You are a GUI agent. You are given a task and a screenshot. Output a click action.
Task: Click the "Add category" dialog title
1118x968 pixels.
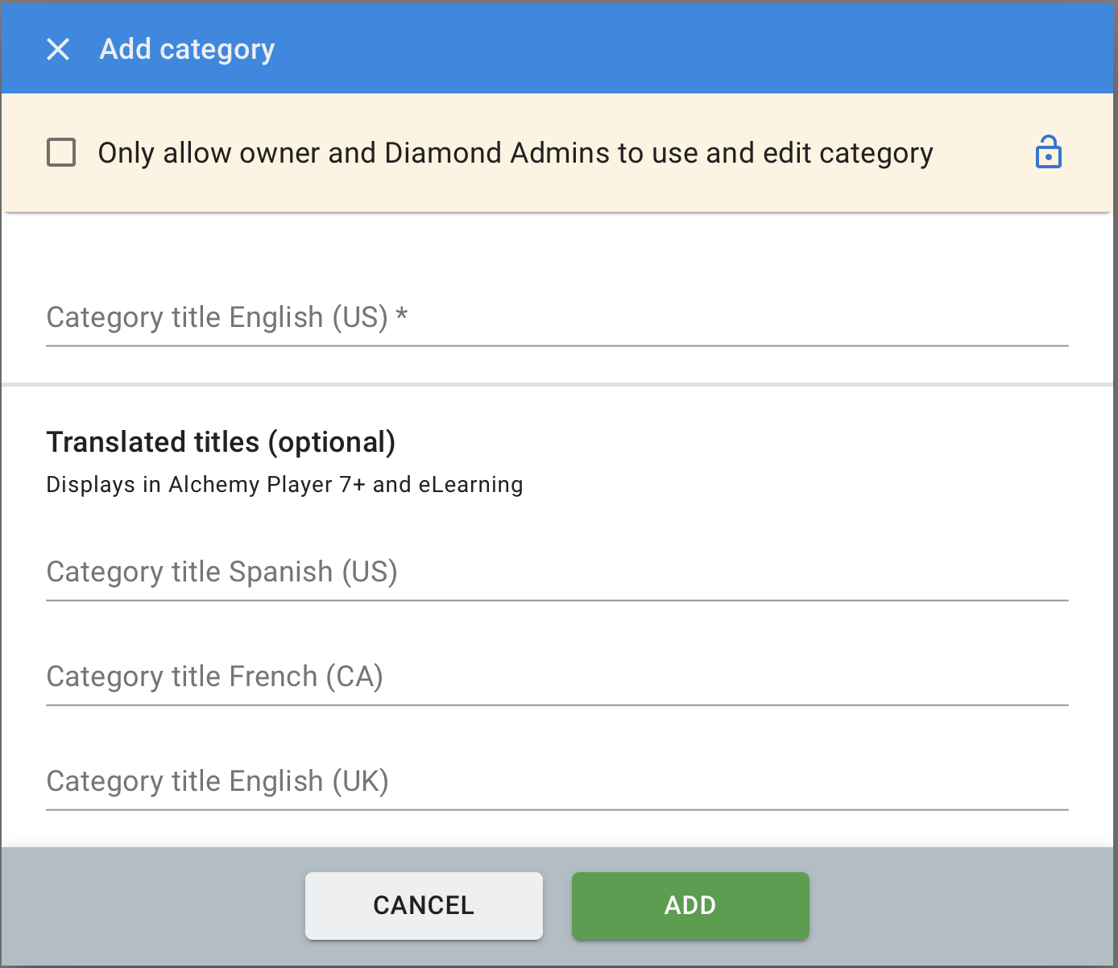(x=187, y=49)
